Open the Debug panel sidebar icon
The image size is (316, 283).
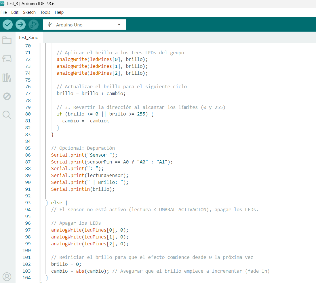click(7, 96)
